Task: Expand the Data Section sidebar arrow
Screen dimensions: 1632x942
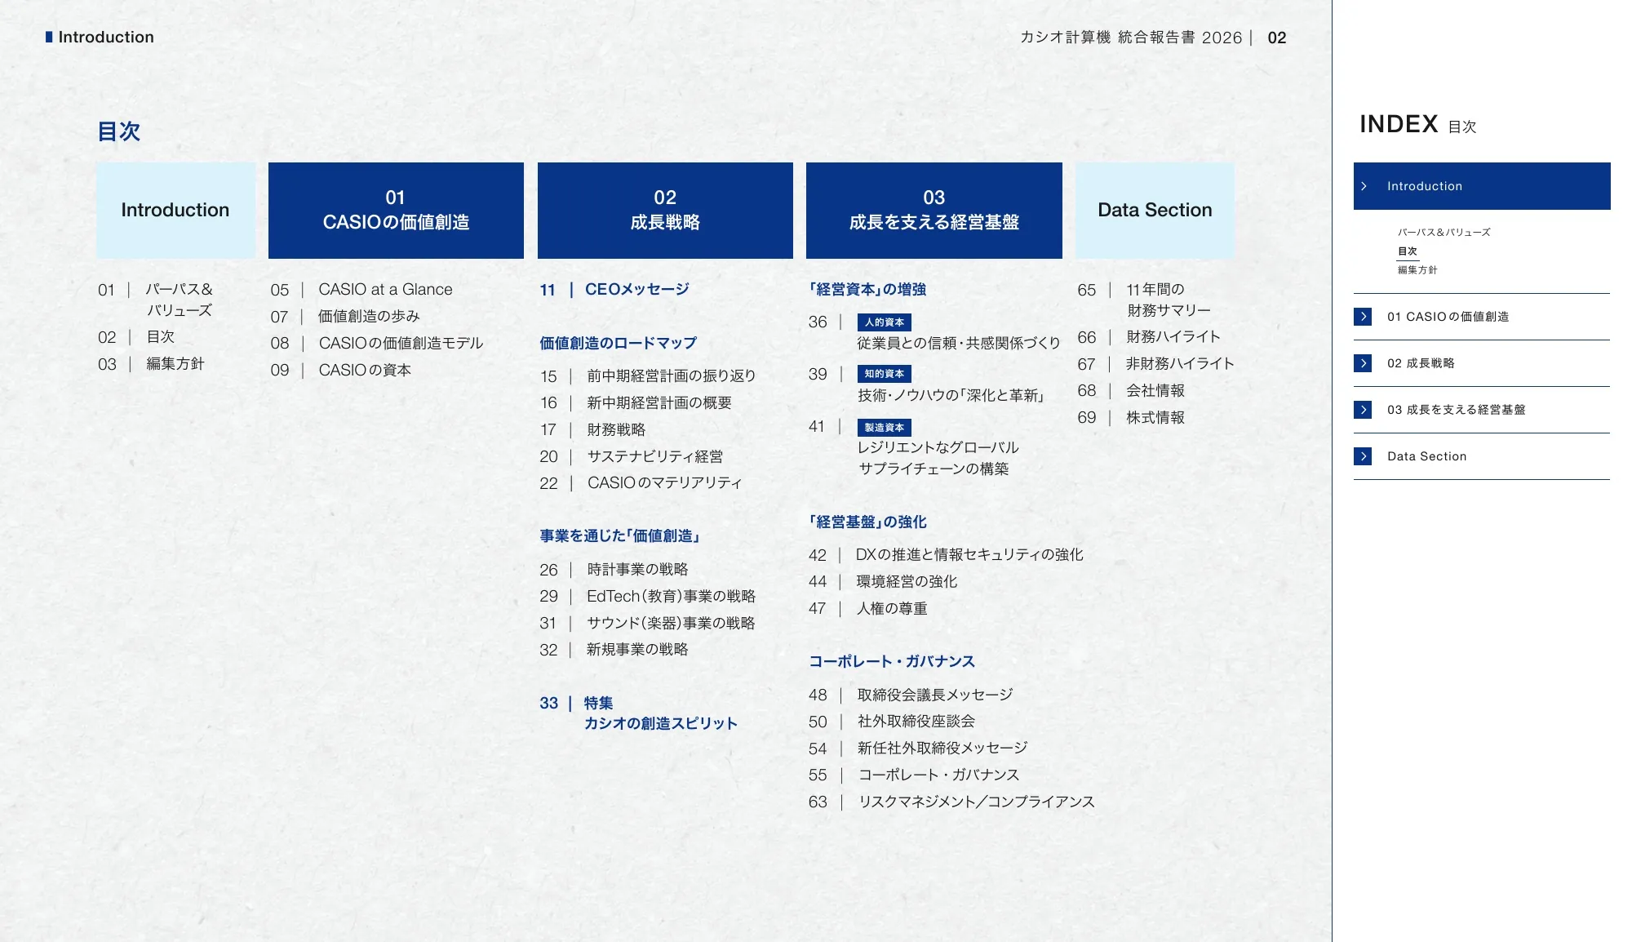Action: tap(1363, 456)
